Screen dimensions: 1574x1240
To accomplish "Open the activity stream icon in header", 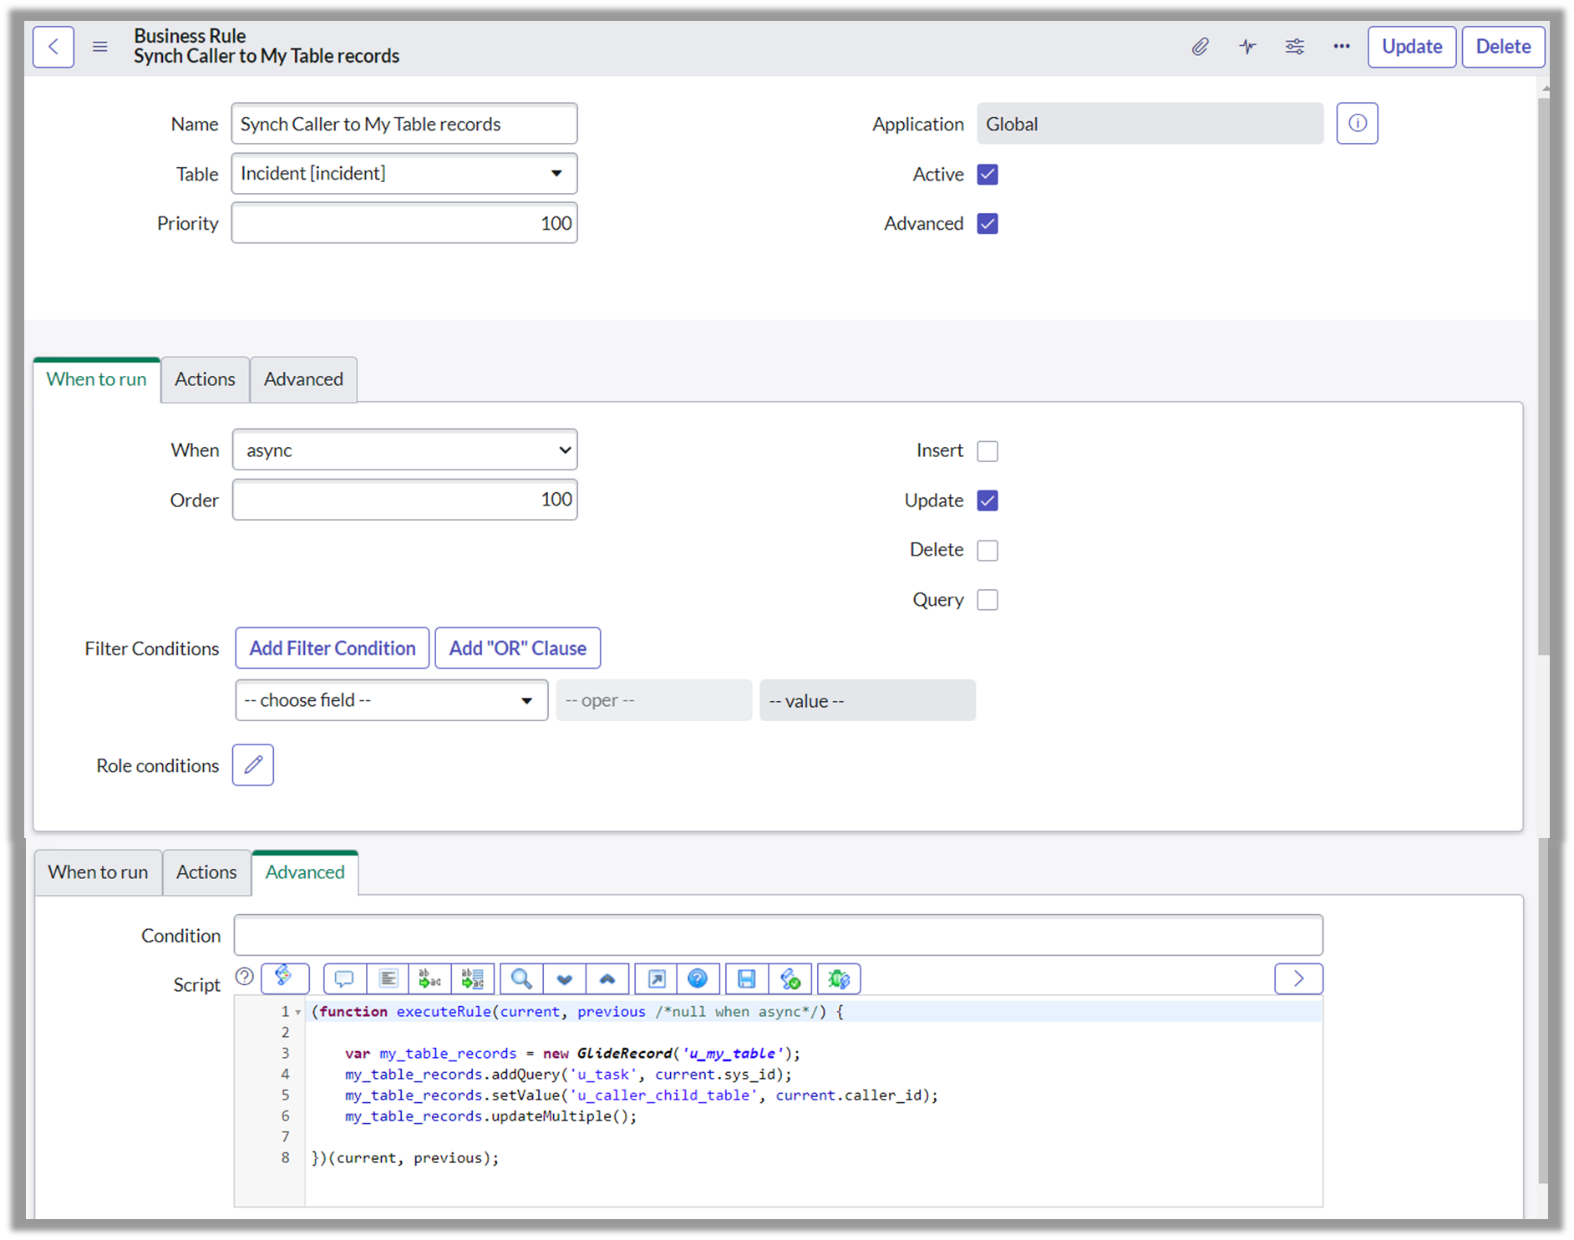I will pos(1247,47).
